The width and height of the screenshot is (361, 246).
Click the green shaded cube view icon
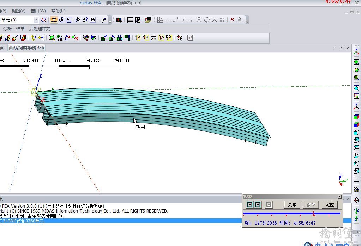(356, 117)
